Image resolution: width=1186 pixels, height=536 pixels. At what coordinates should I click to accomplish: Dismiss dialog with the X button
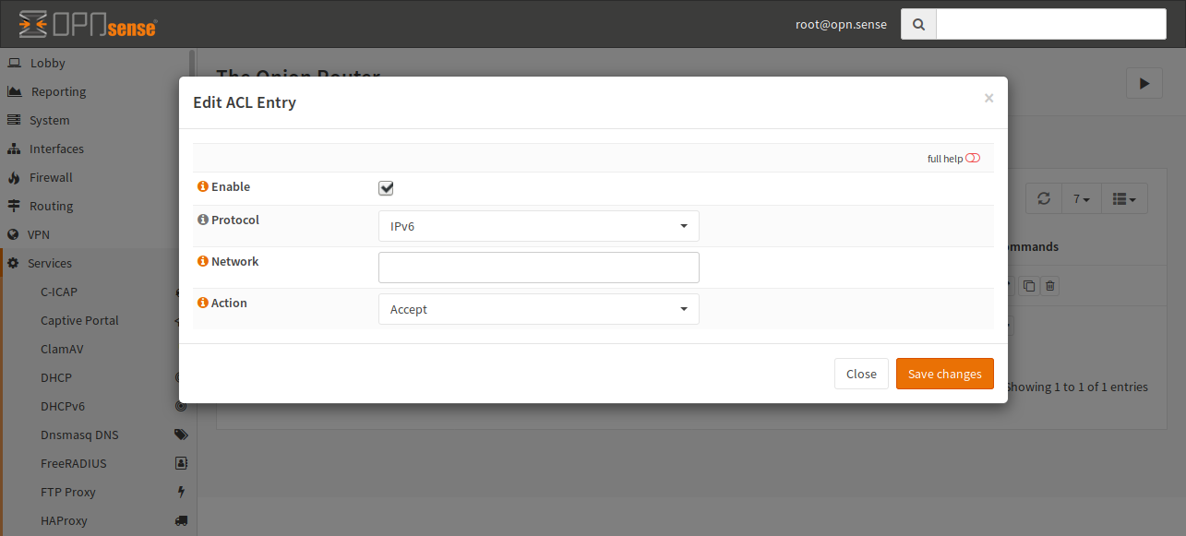(x=988, y=98)
